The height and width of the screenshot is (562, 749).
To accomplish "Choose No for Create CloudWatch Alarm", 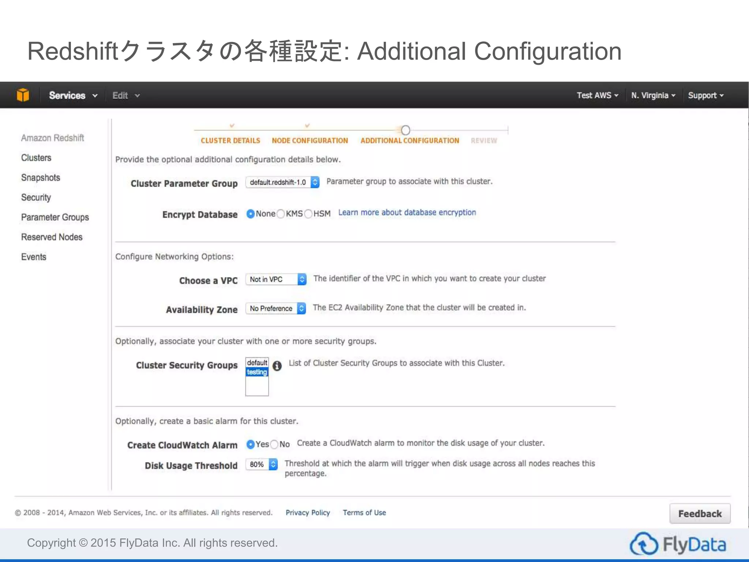I will pyautogui.click(x=274, y=445).
